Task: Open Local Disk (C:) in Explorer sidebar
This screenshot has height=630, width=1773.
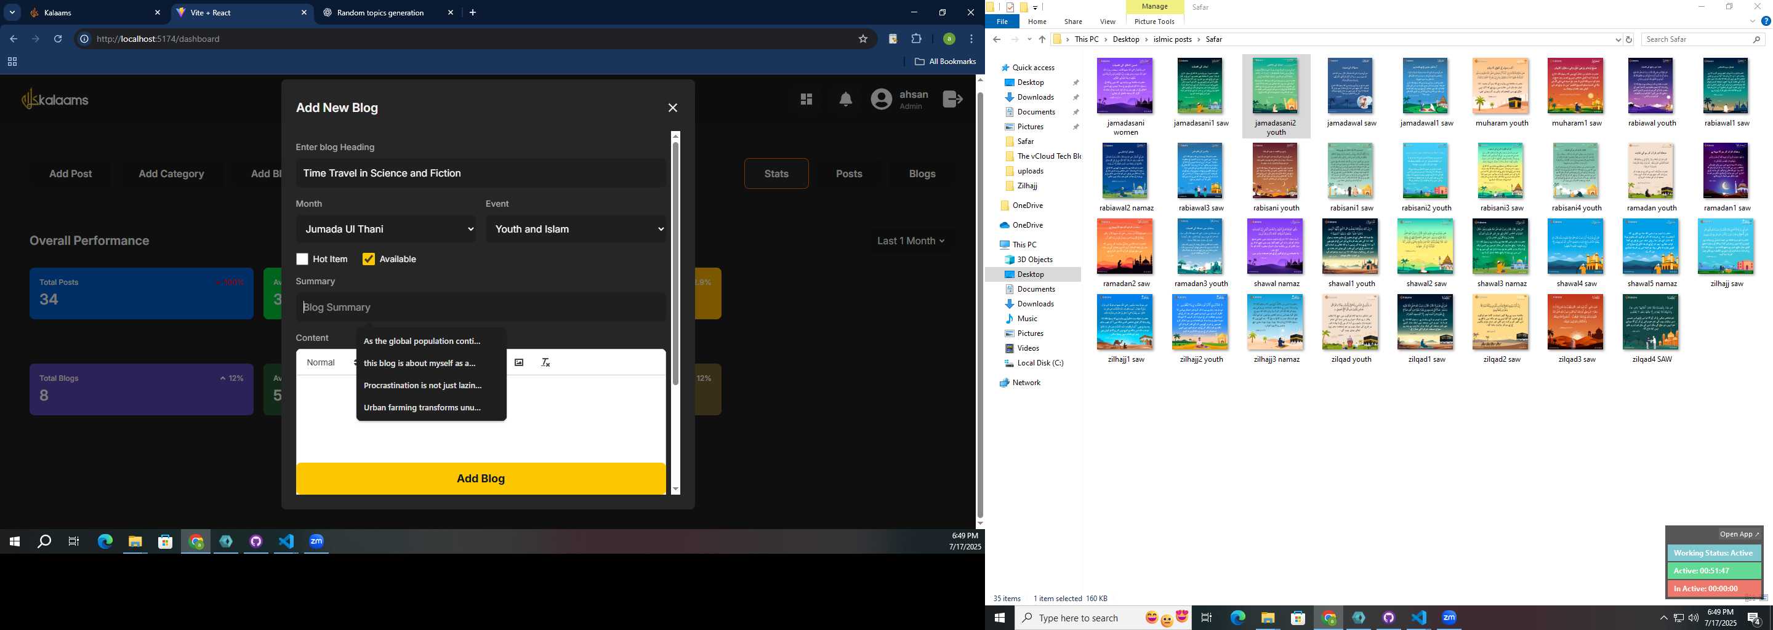Action: pyautogui.click(x=1039, y=363)
